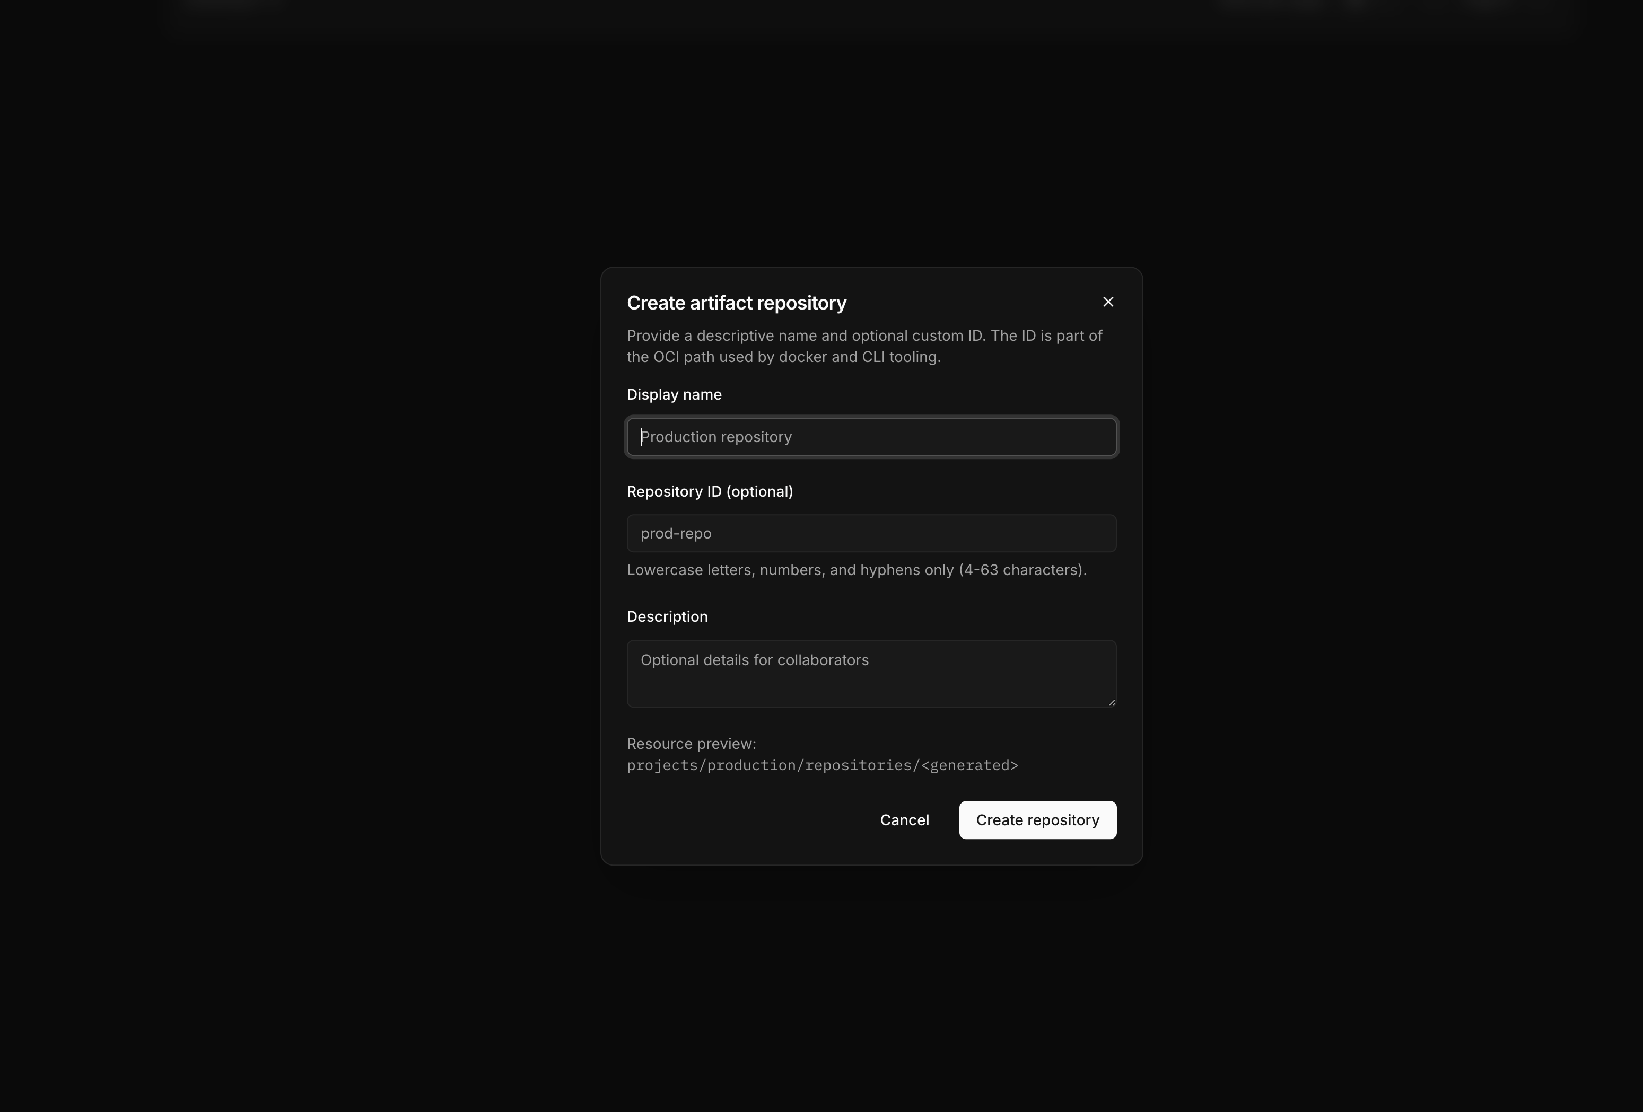Dismiss dialog via the X close icon
Screen dimensions: 1643x1112
tap(1108, 302)
